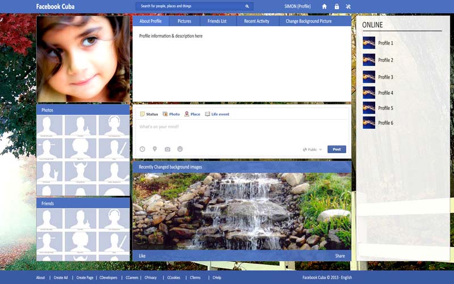This screenshot has width=454, height=284.
Task: Open the waterfall background image
Action: click(242, 211)
